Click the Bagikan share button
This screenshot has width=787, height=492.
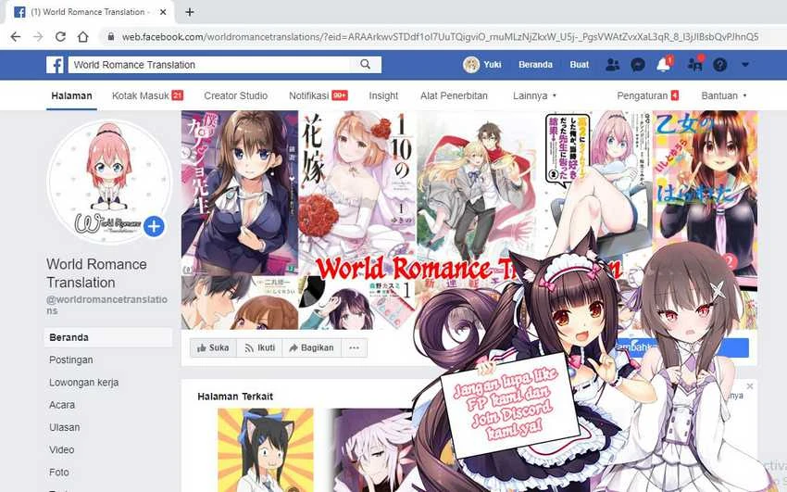pyautogui.click(x=312, y=347)
